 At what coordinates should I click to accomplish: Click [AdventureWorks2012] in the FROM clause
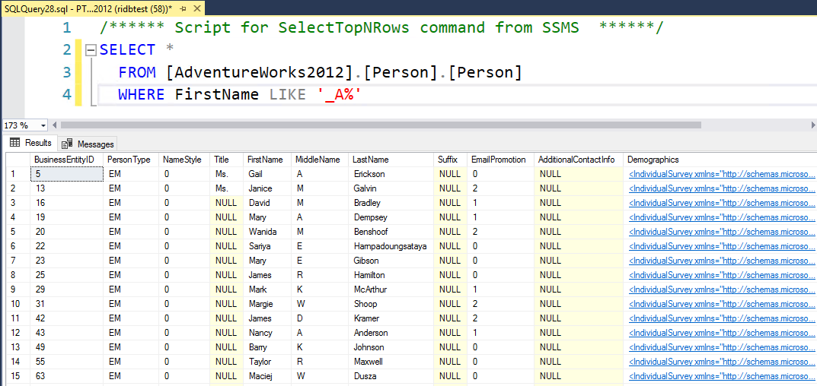click(x=260, y=73)
